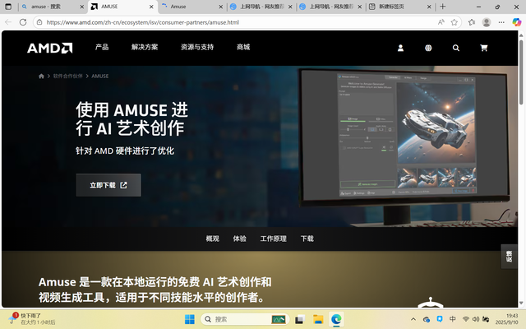Jump to 工作原理 section

point(274,239)
